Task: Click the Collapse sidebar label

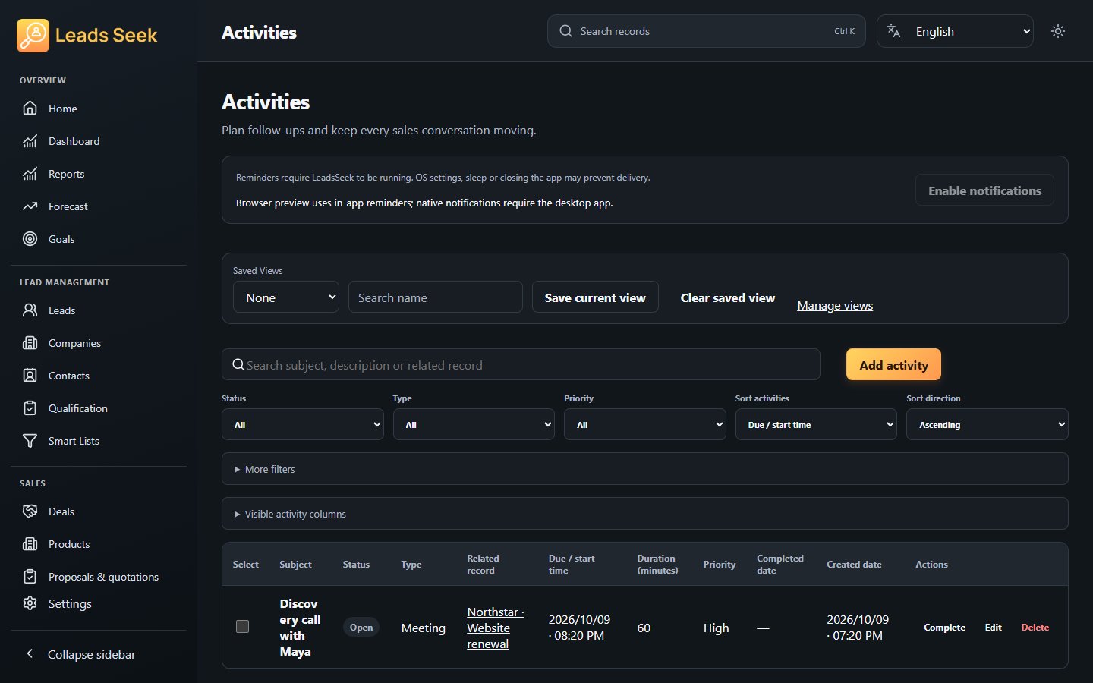Action: tap(92, 654)
